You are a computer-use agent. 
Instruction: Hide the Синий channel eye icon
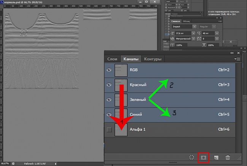pos(109,114)
